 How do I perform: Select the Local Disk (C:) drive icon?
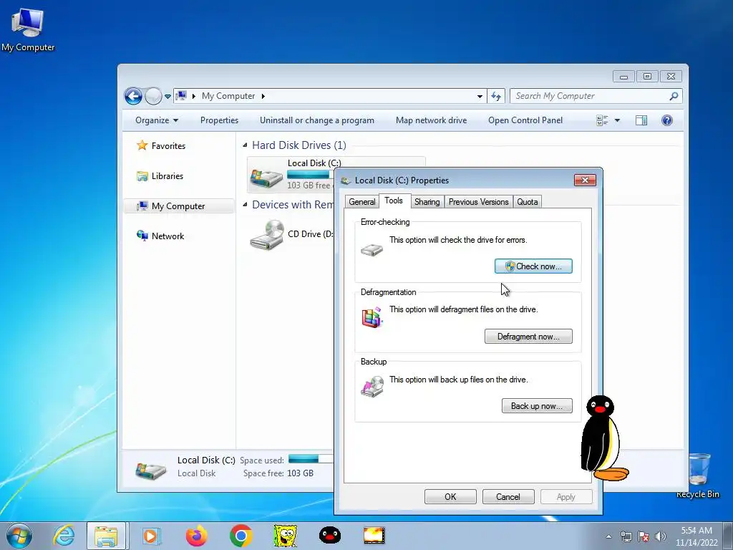point(266,177)
